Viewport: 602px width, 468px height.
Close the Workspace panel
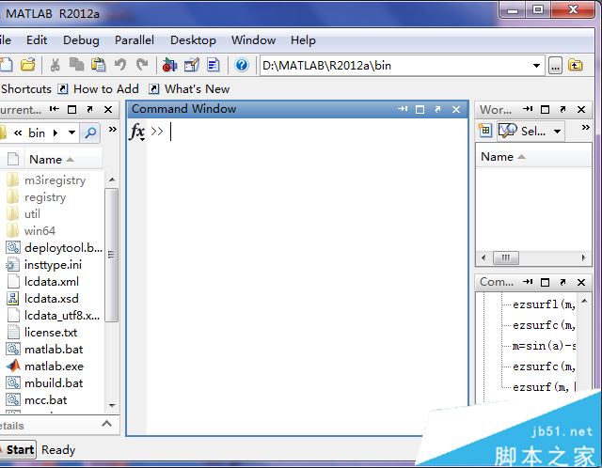[581, 110]
